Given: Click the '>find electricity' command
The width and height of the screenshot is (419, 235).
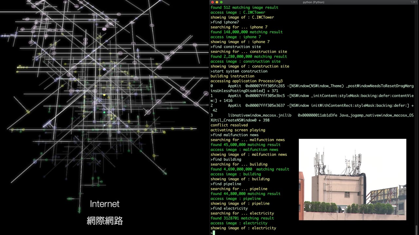Looking at the screenshot, I should tap(229, 208).
